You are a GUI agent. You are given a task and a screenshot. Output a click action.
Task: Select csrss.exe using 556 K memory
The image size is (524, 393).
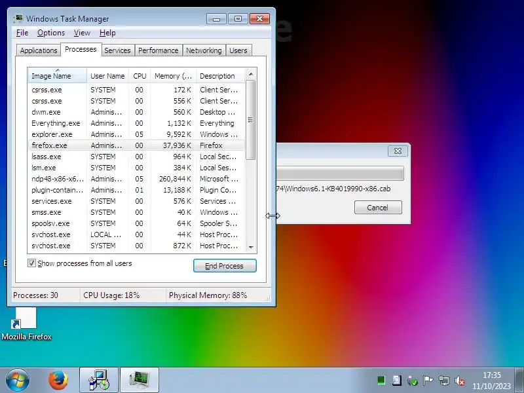(x=137, y=101)
